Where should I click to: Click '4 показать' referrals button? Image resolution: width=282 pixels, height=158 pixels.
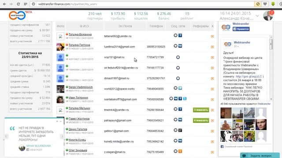pos(201,120)
